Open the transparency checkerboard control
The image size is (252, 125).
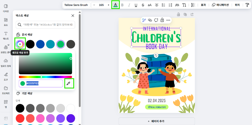tap(193, 5)
